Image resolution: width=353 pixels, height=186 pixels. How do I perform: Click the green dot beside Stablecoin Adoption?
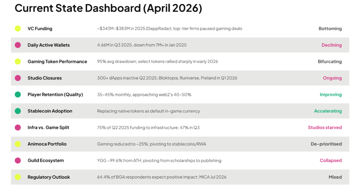[x=18, y=111]
